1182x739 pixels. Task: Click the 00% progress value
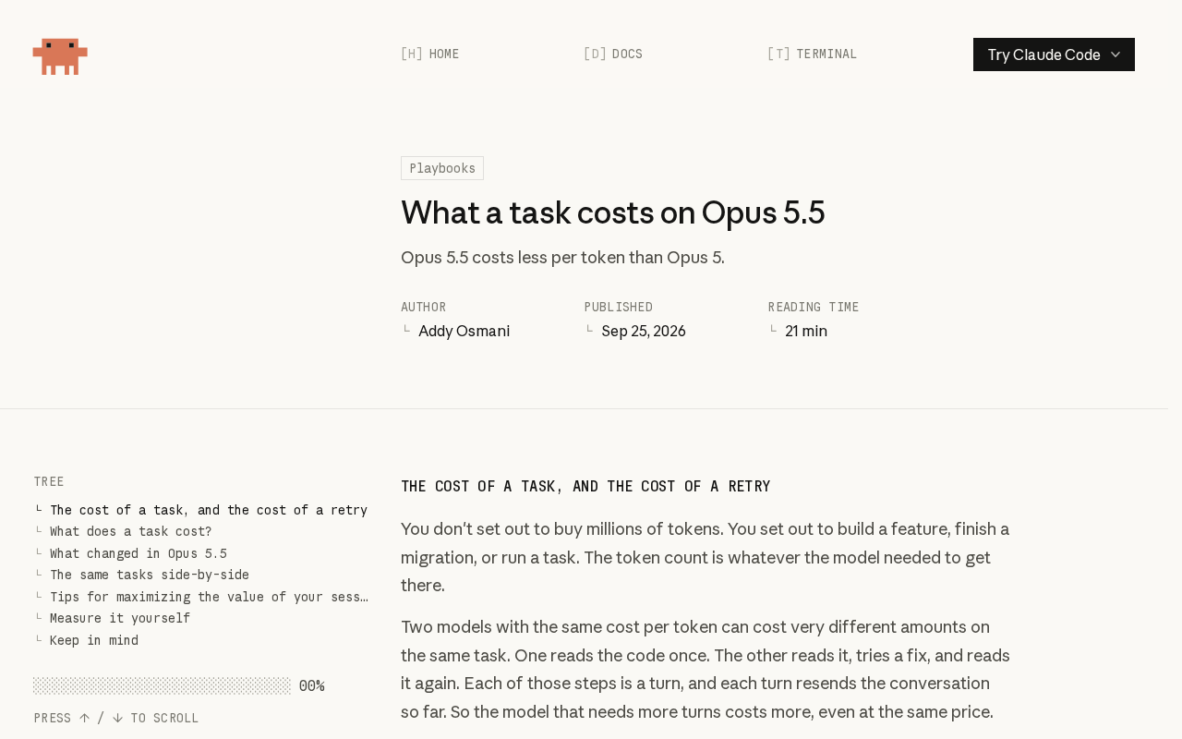[312, 685]
